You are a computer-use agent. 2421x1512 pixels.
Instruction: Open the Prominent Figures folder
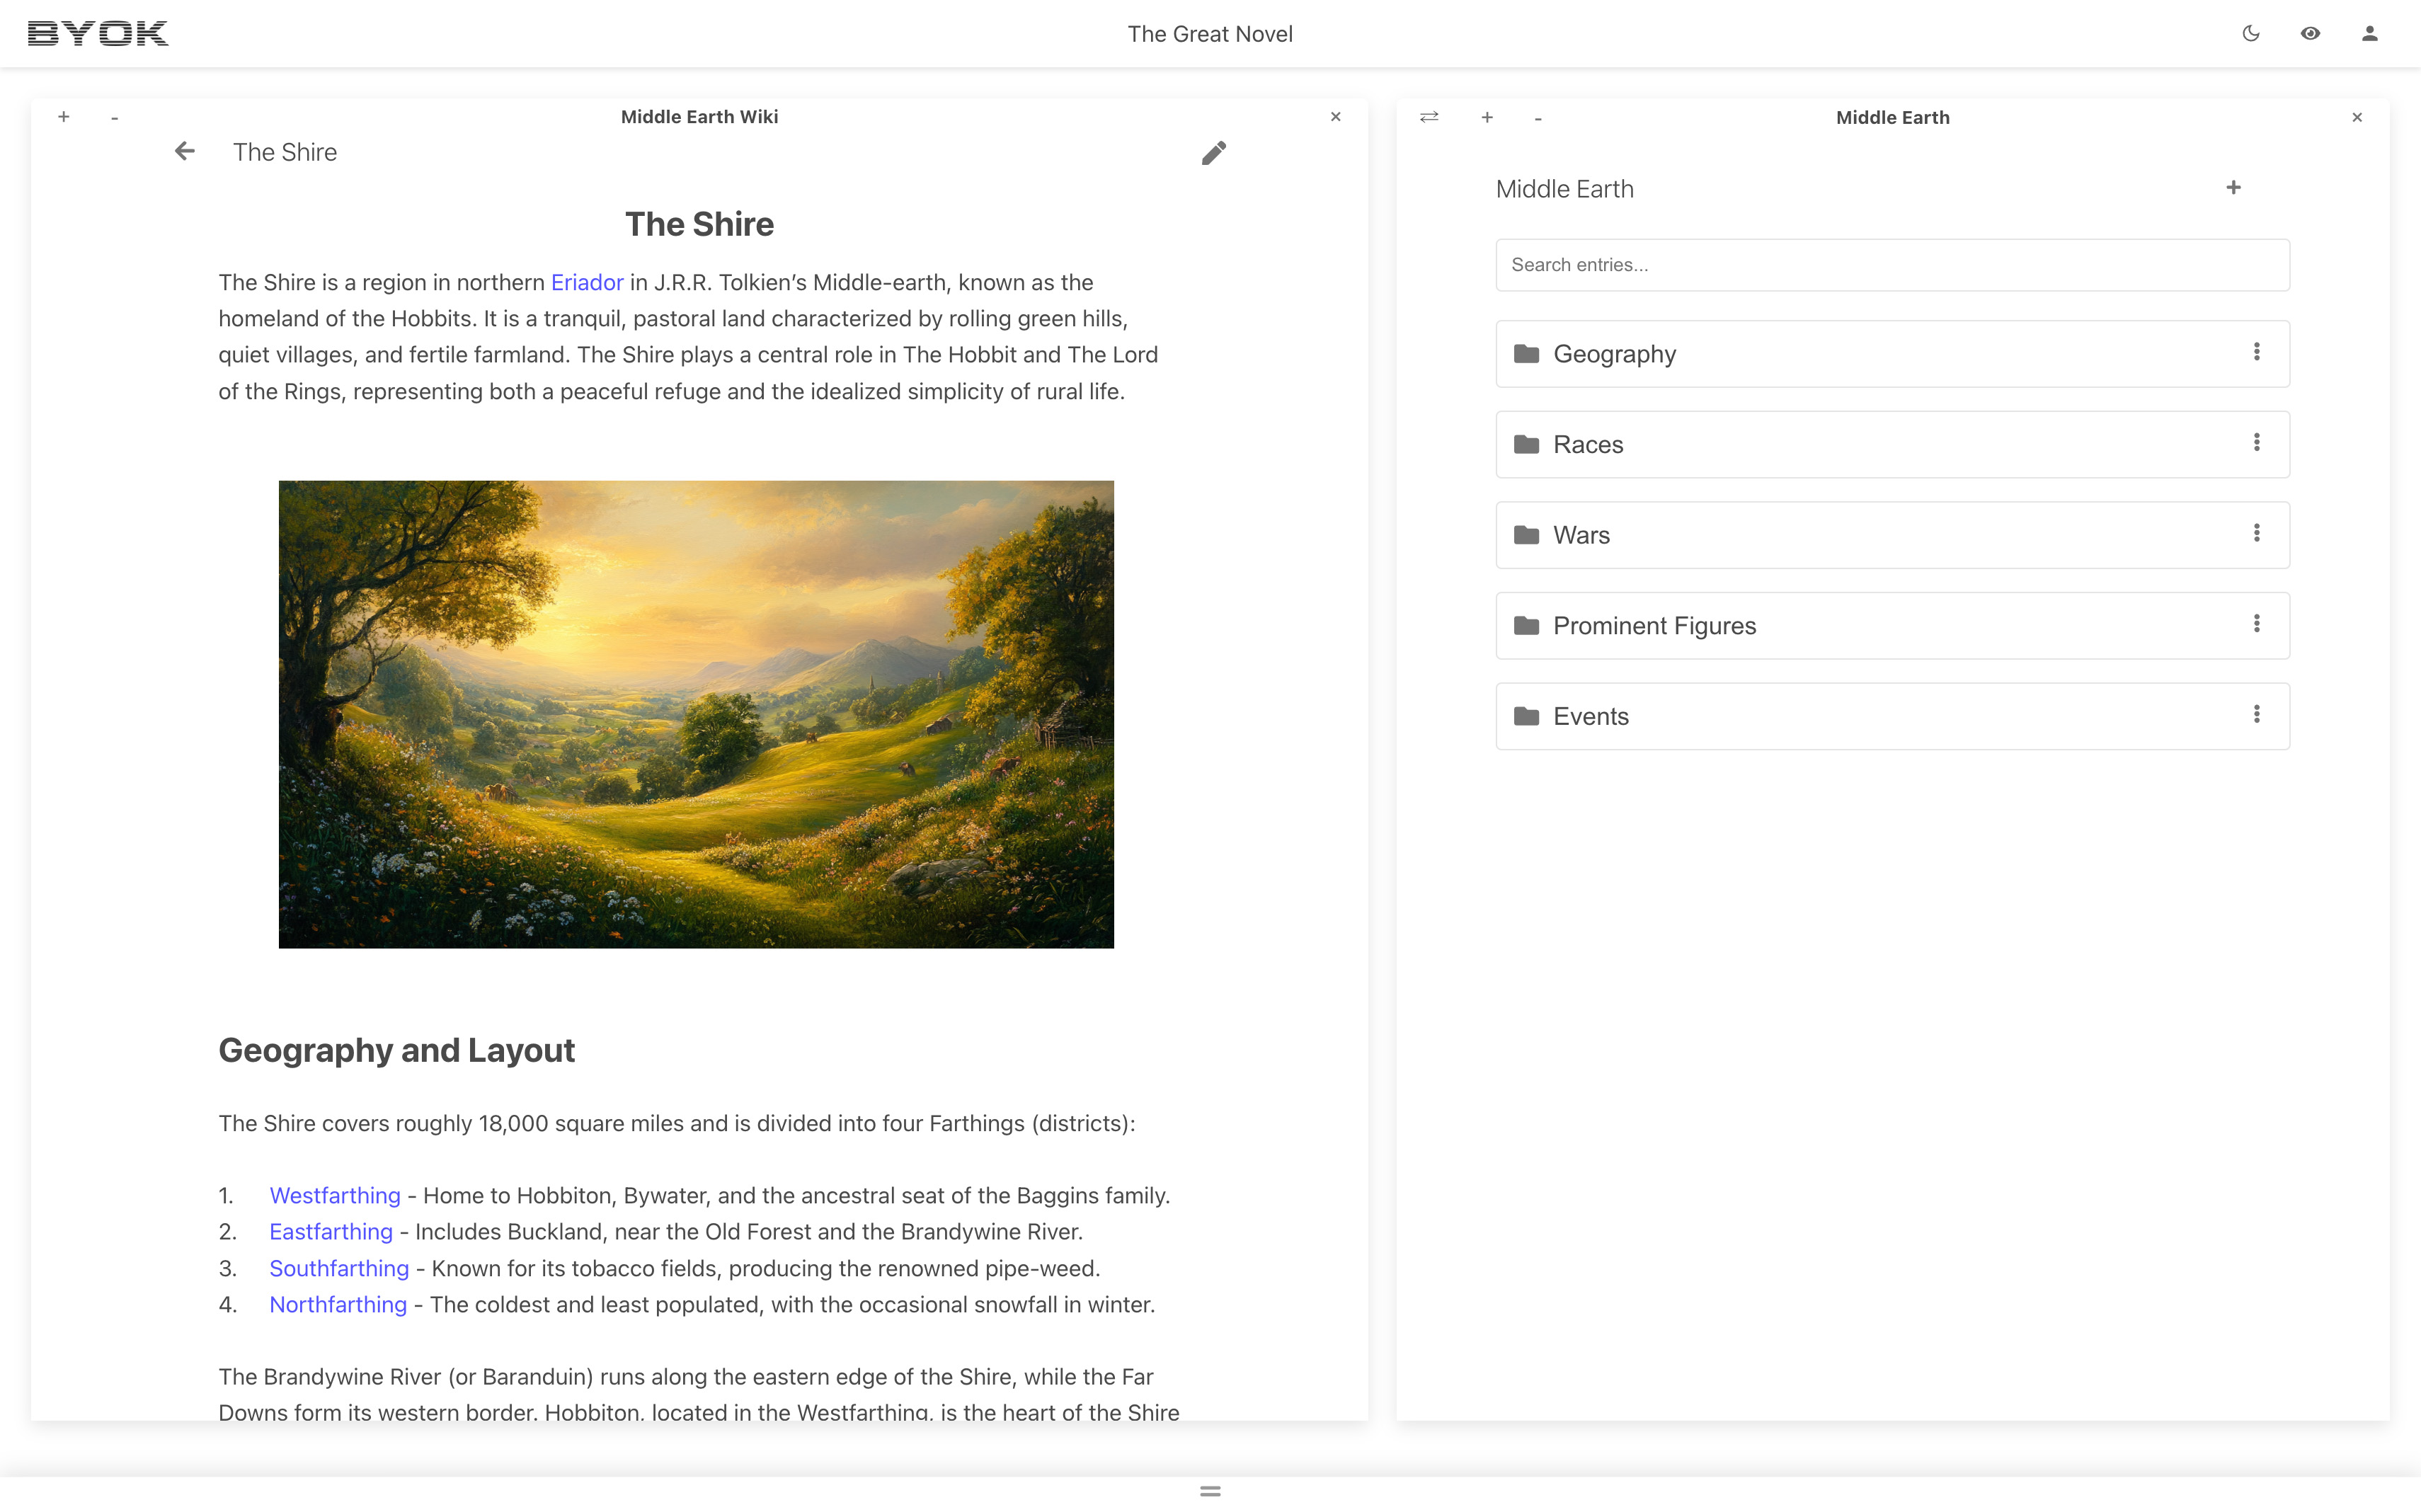tap(1654, 626)
